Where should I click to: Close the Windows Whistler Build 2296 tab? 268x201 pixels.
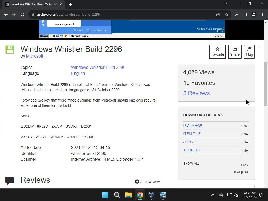[x=61, y=4]
